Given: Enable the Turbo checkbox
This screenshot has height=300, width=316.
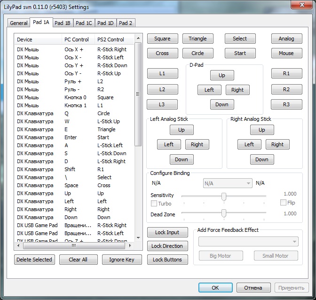Looking at the screenshot, I should pos(154,204).
